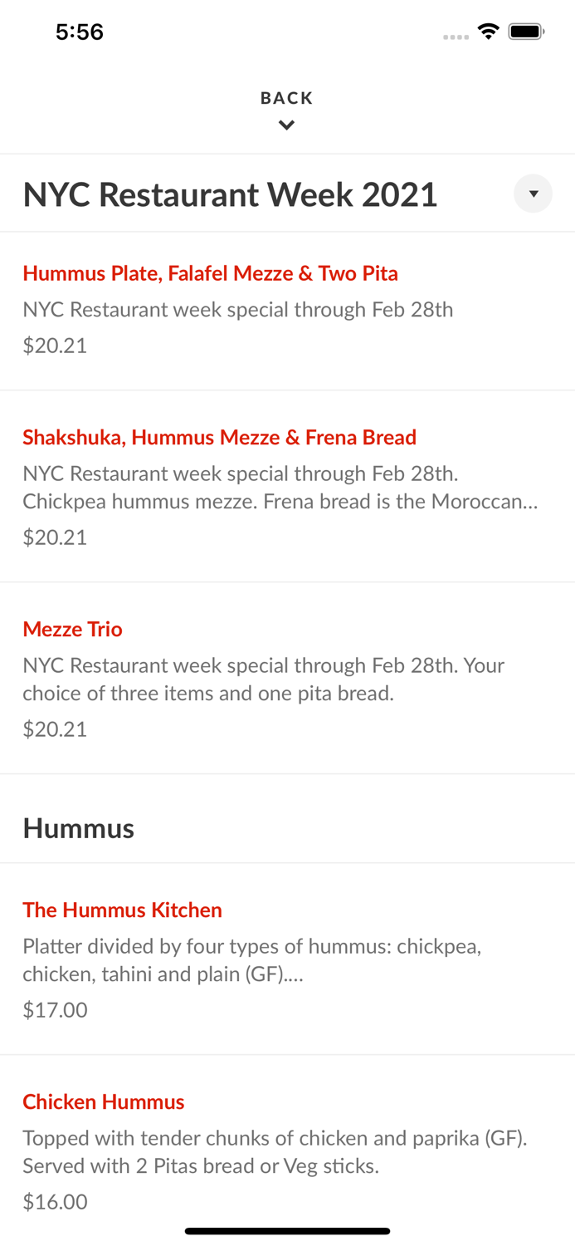This screenshot has width=575, height=1246.
Task: Tap the cellular signal dots in status bar
Action: coord(456,35)
